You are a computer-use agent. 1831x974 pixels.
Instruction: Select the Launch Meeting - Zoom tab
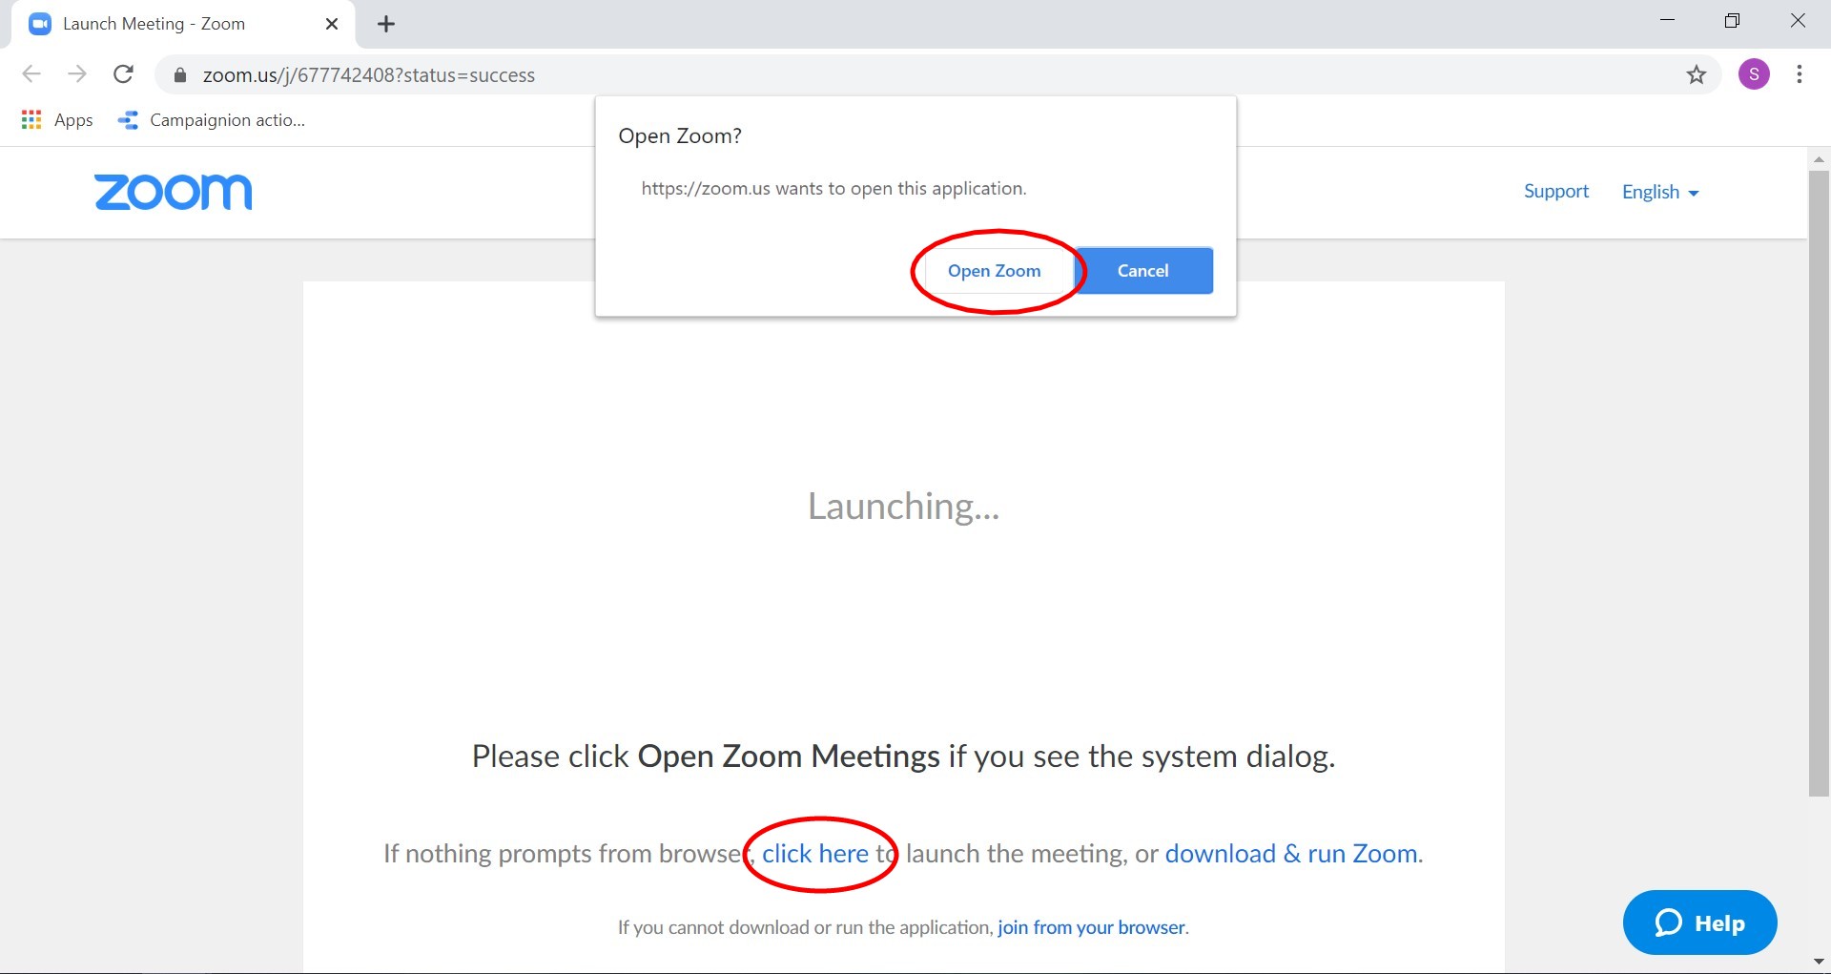(x=153, y=23)
